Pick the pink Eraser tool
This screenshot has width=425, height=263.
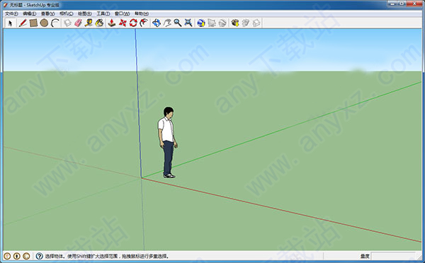pyautogui.click(x=78, y=23)
